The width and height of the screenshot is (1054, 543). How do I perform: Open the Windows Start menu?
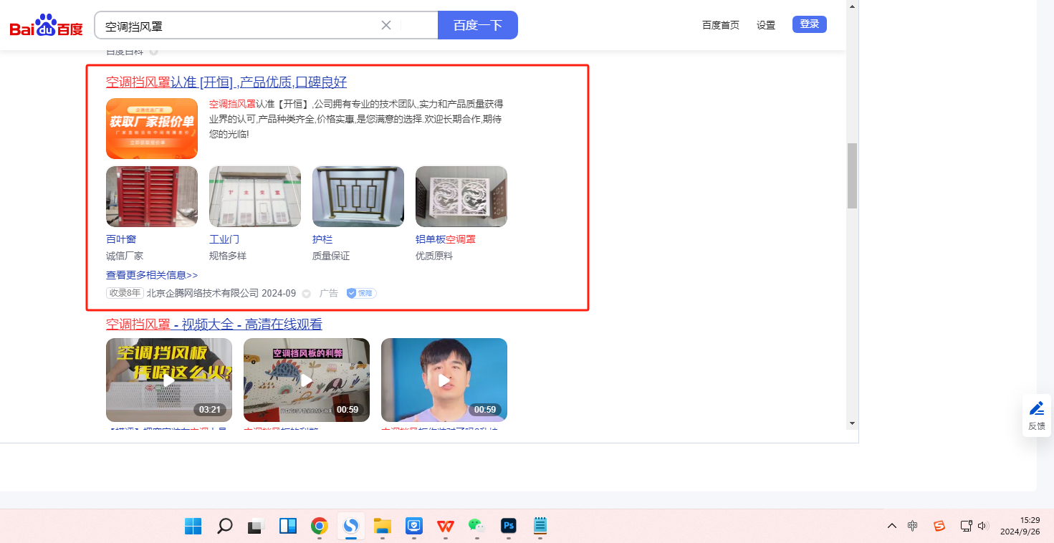(x=193, y=527)
